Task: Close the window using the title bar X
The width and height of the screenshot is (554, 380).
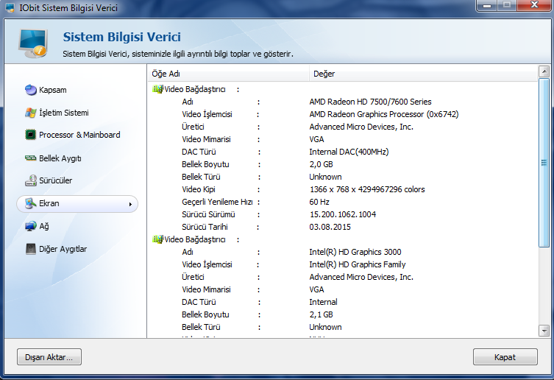Action: coord(534,5)
